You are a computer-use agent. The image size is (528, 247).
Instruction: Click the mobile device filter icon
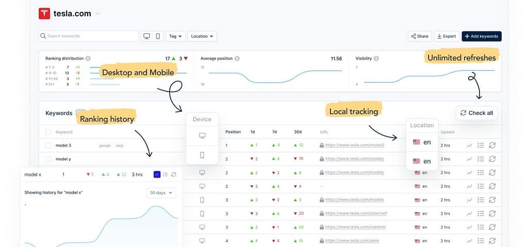coord(158,37)
